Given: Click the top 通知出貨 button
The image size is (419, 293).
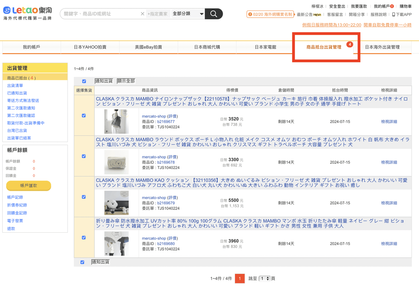Looking at the screenshot, I should (x=104, y=81).
